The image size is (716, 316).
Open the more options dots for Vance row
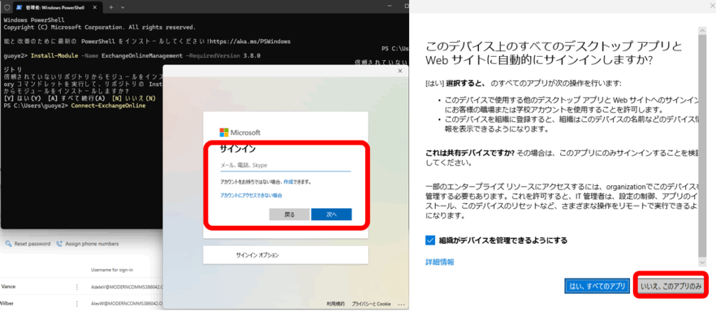click(77, 287)
